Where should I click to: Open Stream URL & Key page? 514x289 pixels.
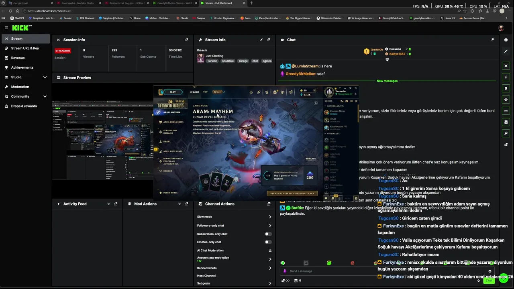(26, 48)
